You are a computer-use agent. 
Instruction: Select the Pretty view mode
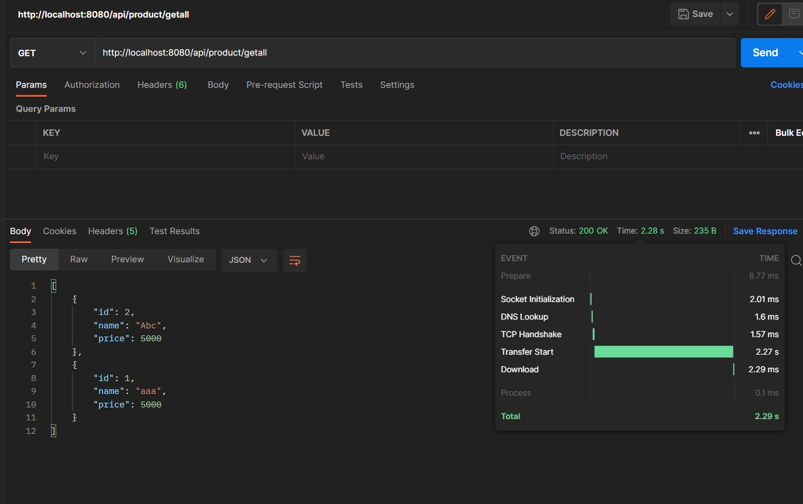[x=34, y=259]
